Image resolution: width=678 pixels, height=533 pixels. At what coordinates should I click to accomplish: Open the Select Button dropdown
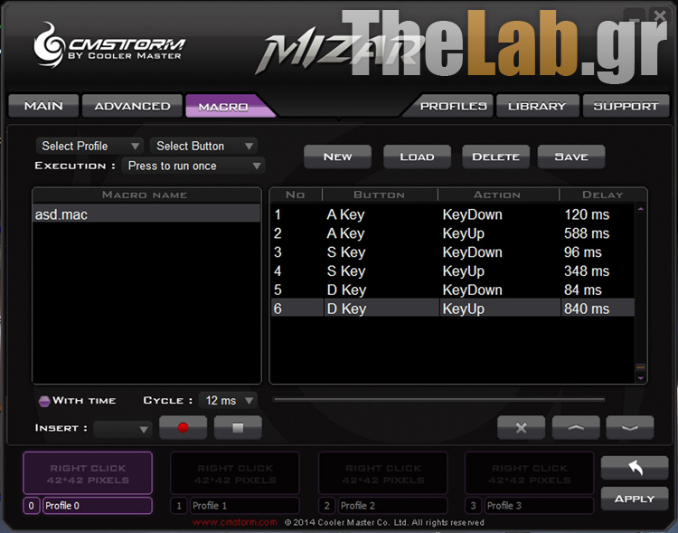click(203, 146)
